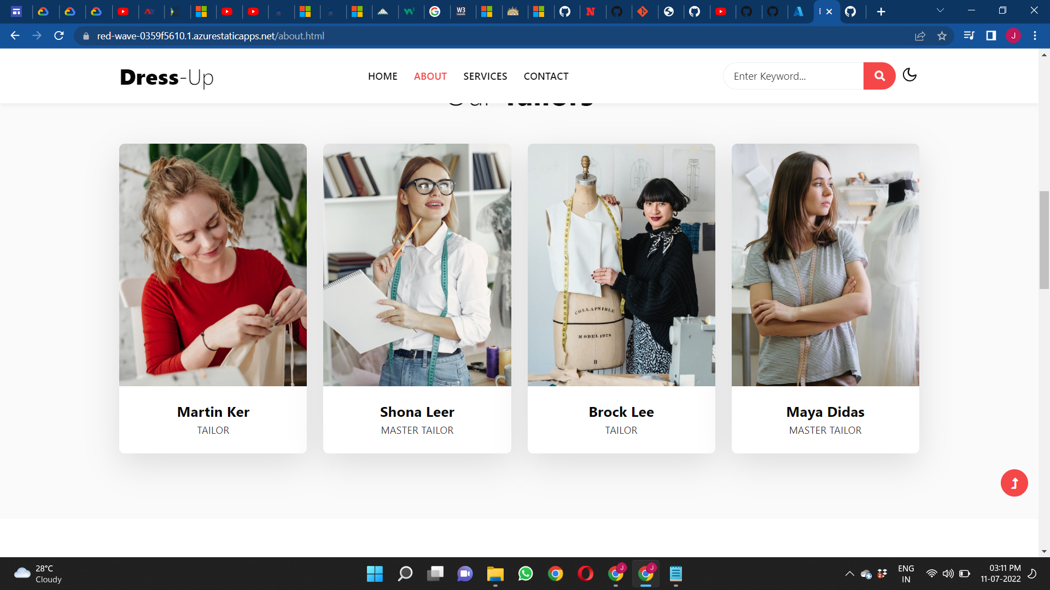This screenshot has width=1050, height=590.
Task: Show hidden system tray icons
Action: (849, 574)
